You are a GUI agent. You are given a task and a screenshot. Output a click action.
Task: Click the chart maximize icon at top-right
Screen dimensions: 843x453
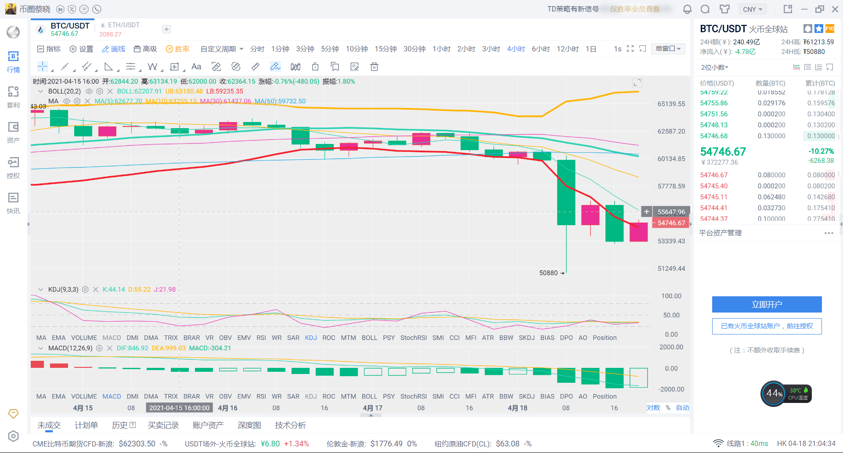637,83
